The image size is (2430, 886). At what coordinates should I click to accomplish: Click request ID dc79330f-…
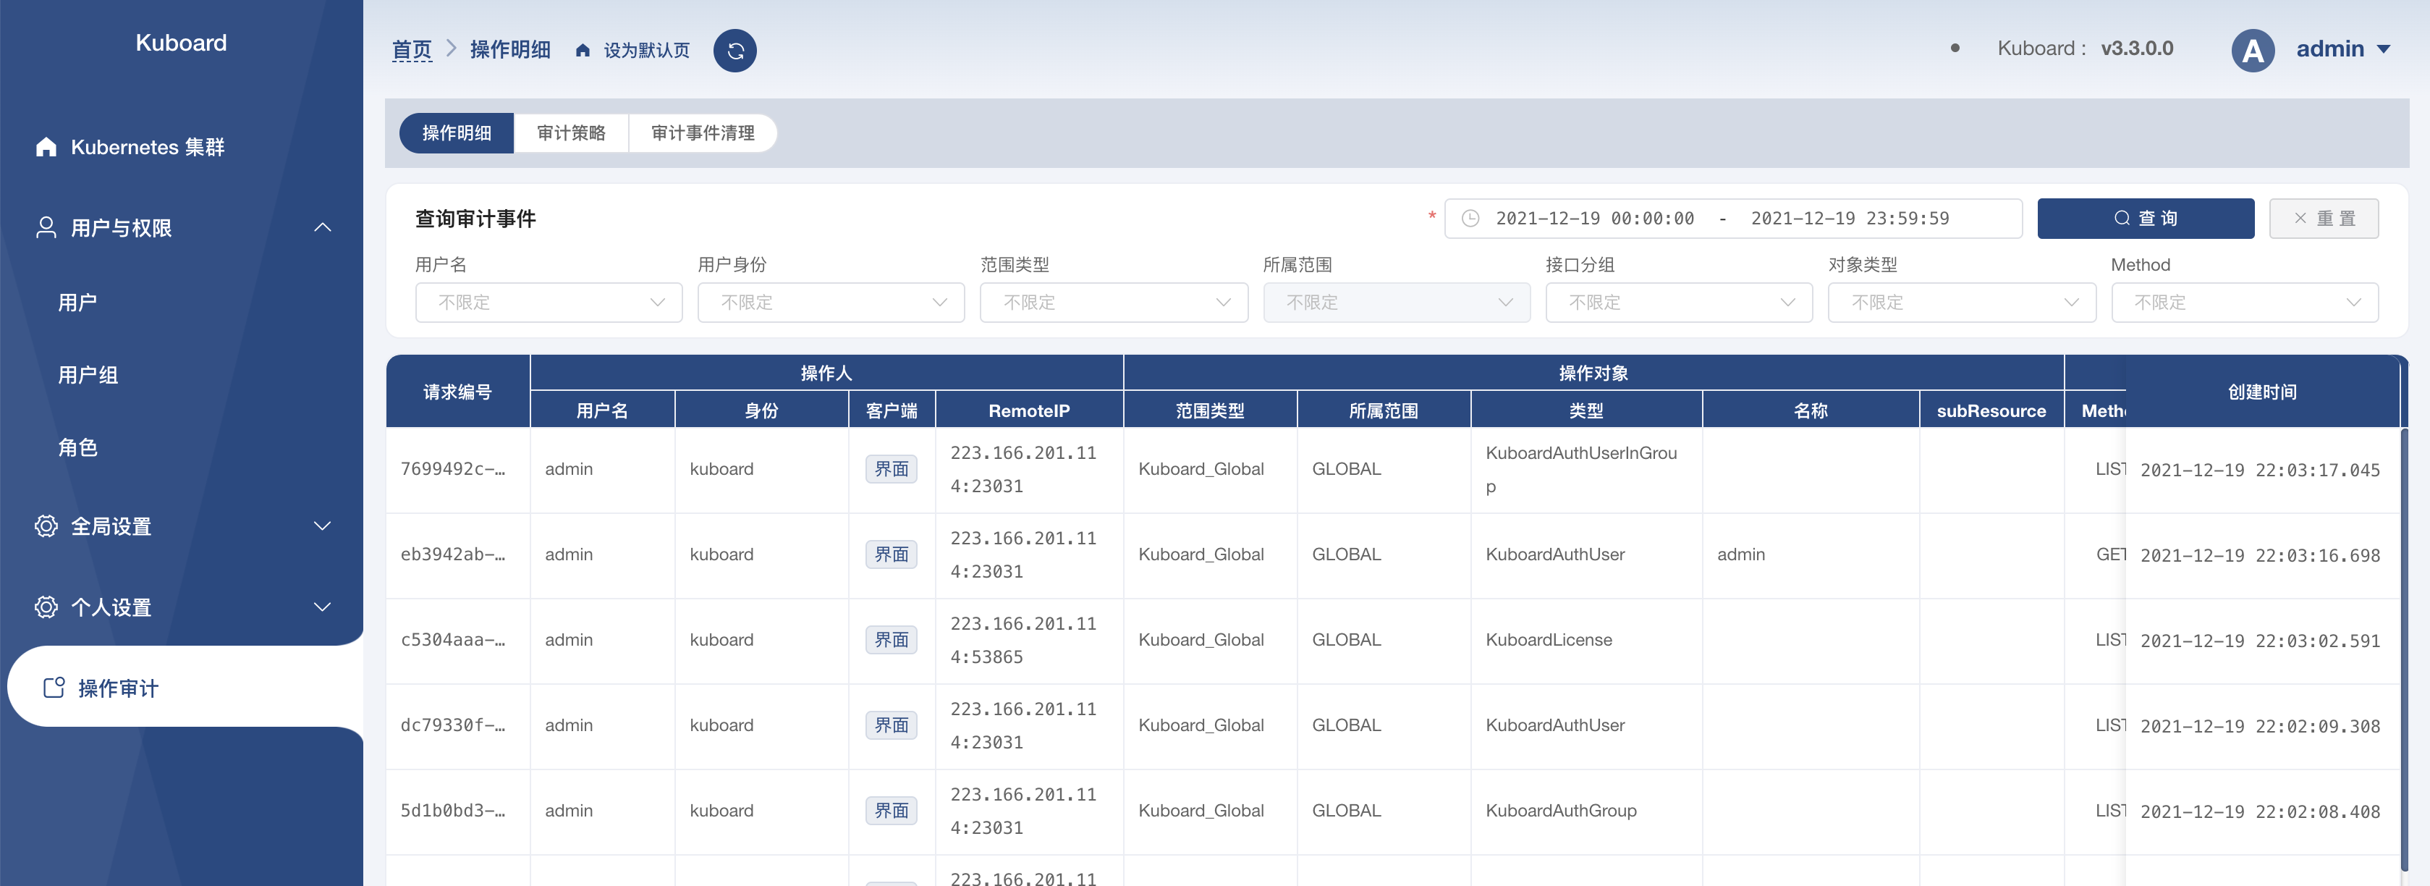point(453,725)
